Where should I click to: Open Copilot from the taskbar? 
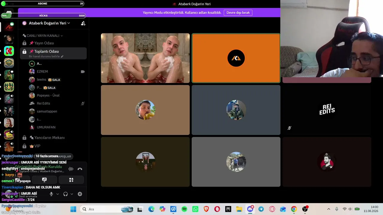click(162, 209)
